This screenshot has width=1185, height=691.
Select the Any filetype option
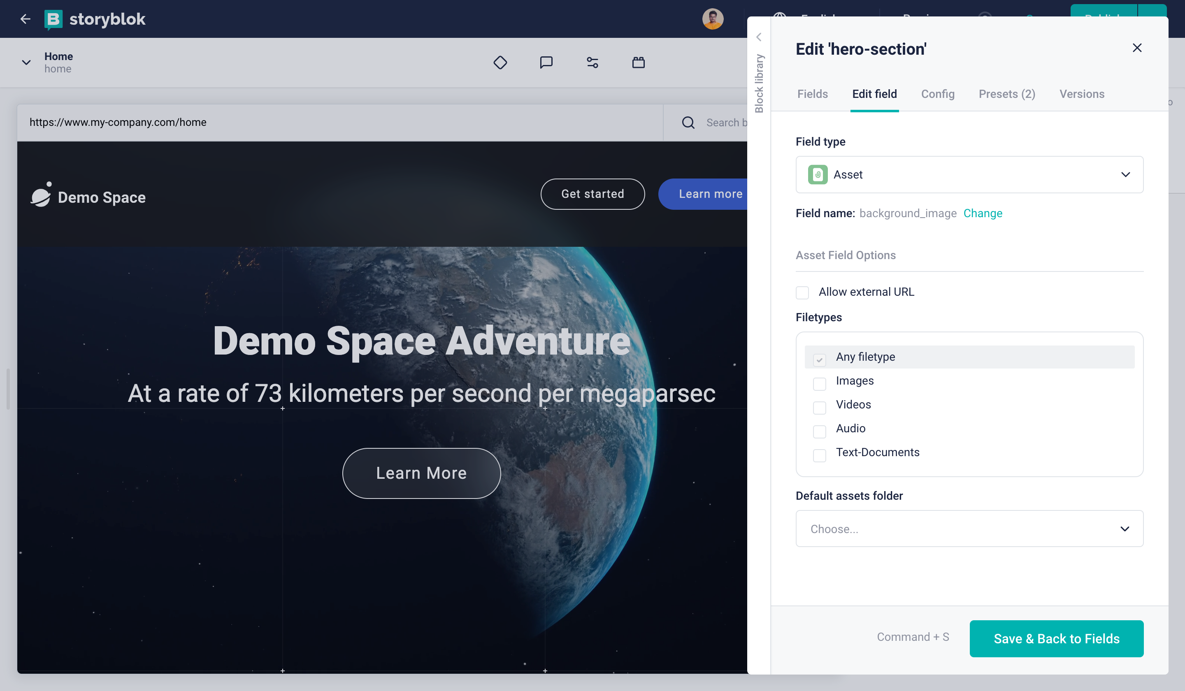click(820, 357)
